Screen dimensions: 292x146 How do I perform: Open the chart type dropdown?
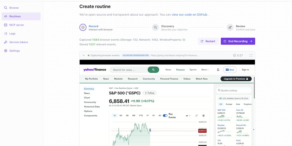click(188, 115)
